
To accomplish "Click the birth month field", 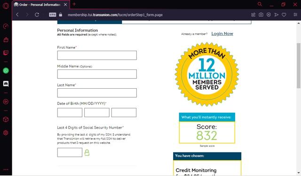I will click(x=70, y=113).
